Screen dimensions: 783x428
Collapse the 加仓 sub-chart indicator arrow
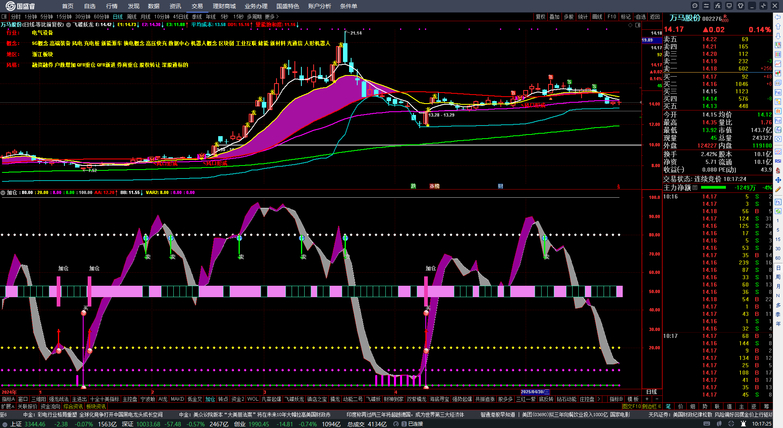[x=3, y=192]
